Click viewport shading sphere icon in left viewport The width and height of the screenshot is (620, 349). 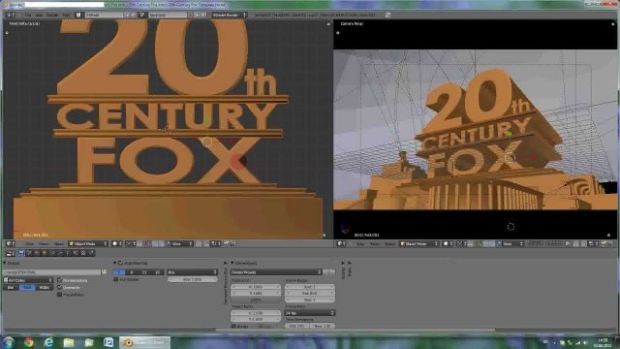pyautogui.click(x=115, y=243)
